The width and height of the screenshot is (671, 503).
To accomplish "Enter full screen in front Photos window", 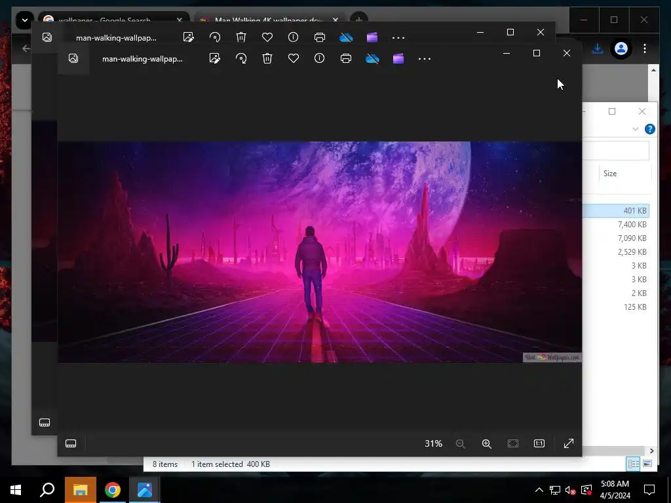I will pos(569,443).
